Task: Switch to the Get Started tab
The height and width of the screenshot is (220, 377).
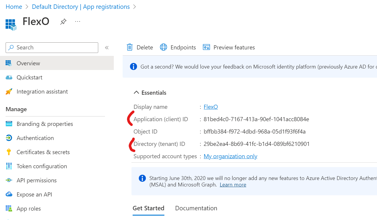Action: 149,208
